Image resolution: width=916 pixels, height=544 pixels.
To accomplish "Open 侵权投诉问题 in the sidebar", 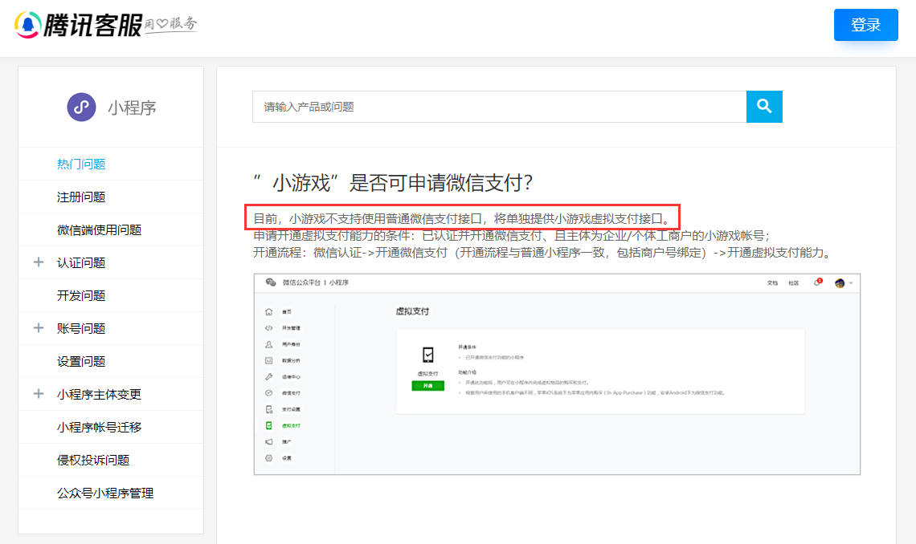I will tap(93, 460).
